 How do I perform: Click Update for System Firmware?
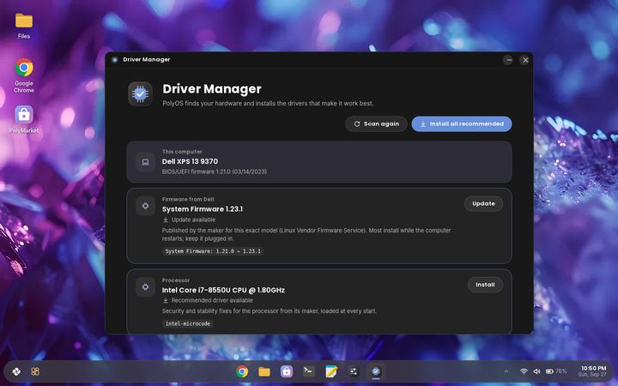pos(483,203)
